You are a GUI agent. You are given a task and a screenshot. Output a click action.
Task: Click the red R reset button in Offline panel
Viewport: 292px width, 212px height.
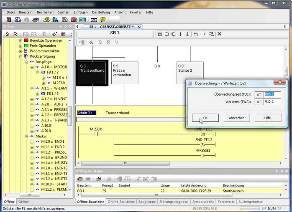15,34
